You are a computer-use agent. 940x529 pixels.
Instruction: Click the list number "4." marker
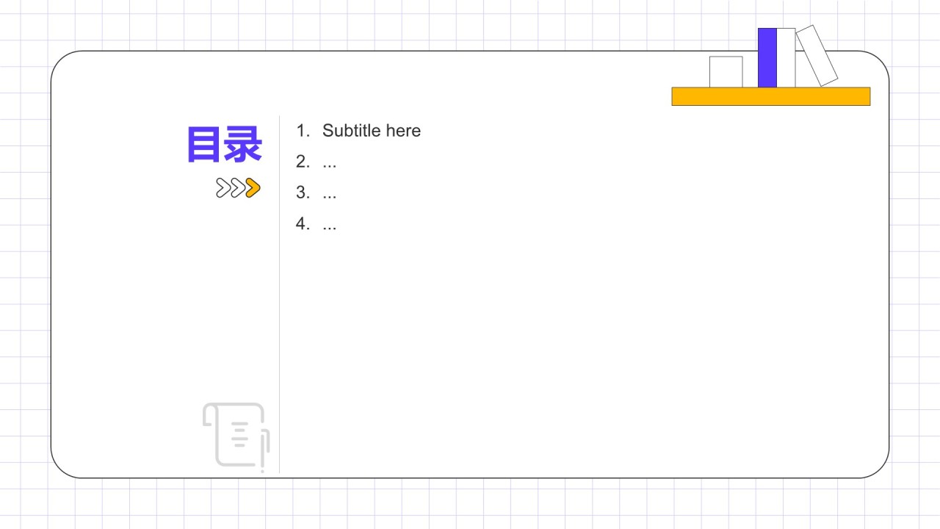[x=303, y=224]
